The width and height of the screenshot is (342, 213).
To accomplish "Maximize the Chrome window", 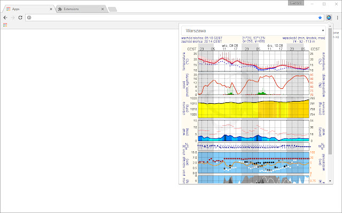I will click(x=324, y=4).
